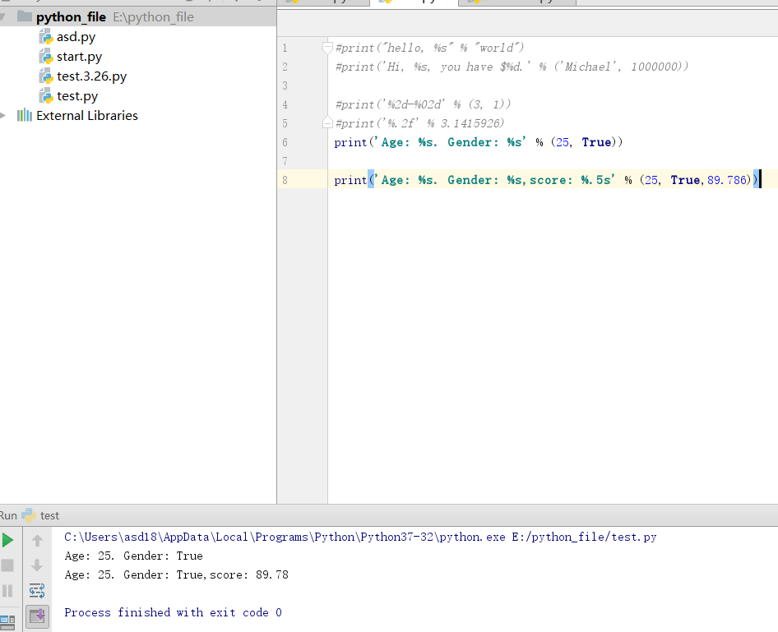Click console output 'Age: 25. Gender: True'

[x=133, y=556]
